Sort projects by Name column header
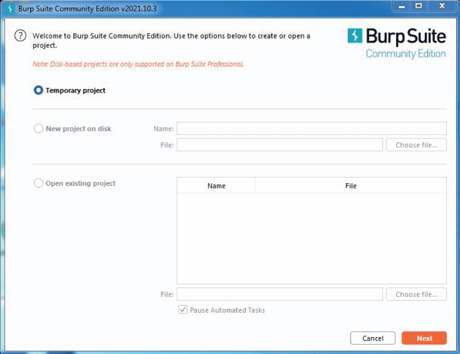 216,186
